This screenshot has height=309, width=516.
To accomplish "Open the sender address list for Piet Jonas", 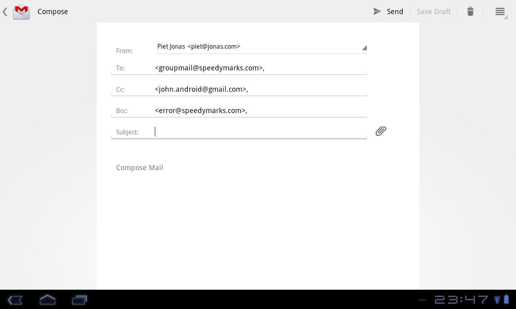I will pyautogui.click(x=261, y=46).
